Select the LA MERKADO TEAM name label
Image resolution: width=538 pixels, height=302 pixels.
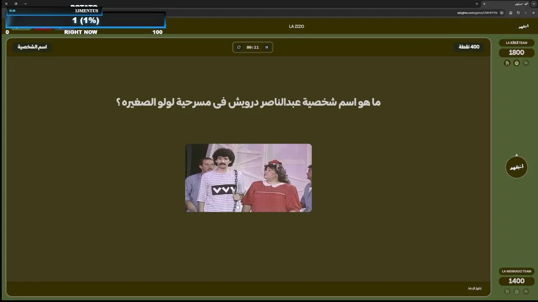coord(517,271)
